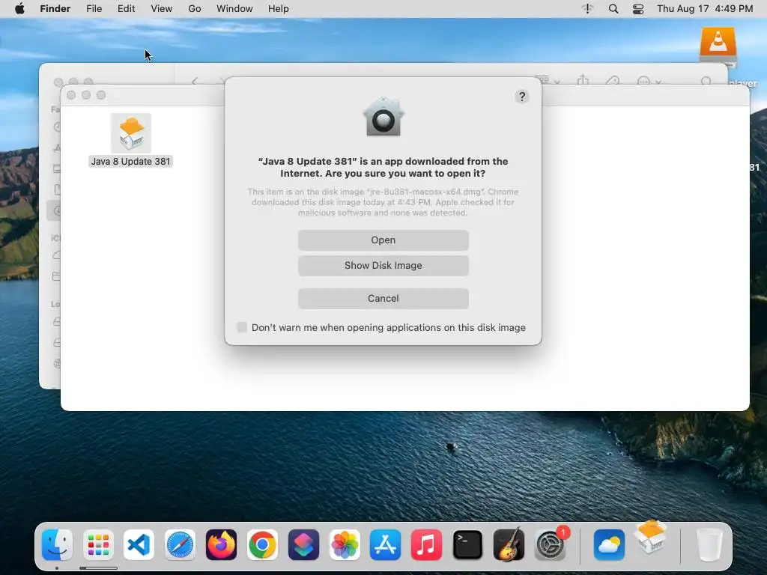Open the Window menu
The image size is (767, 575).
pos(234,8)
